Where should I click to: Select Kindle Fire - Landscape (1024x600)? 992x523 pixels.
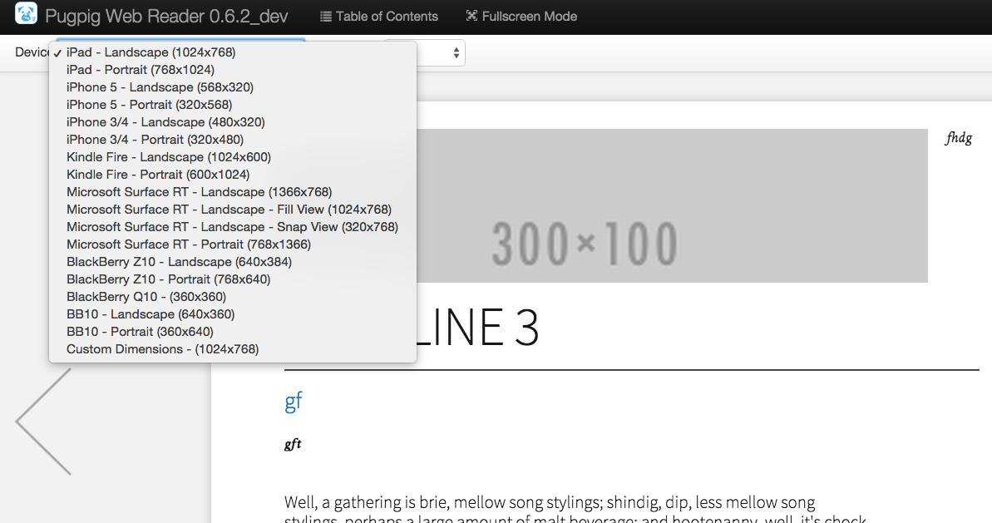pos(232,157)
